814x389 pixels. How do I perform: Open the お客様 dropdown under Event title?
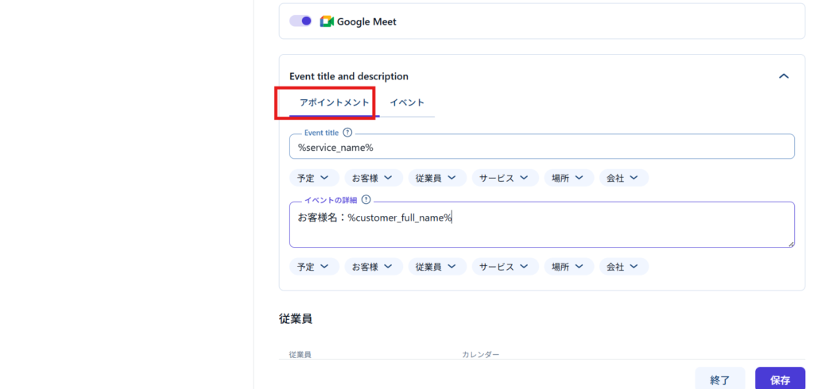[x=373, y=179]
